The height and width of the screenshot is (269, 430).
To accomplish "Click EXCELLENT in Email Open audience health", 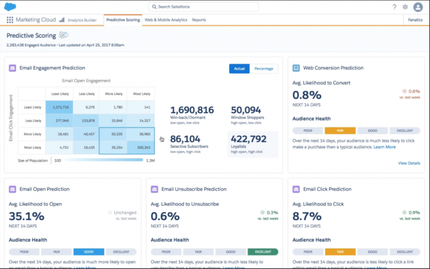I will point(121,252).
